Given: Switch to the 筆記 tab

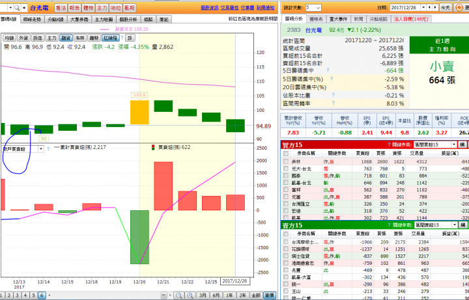Looking at the screenshot, I should click(163, 20).
